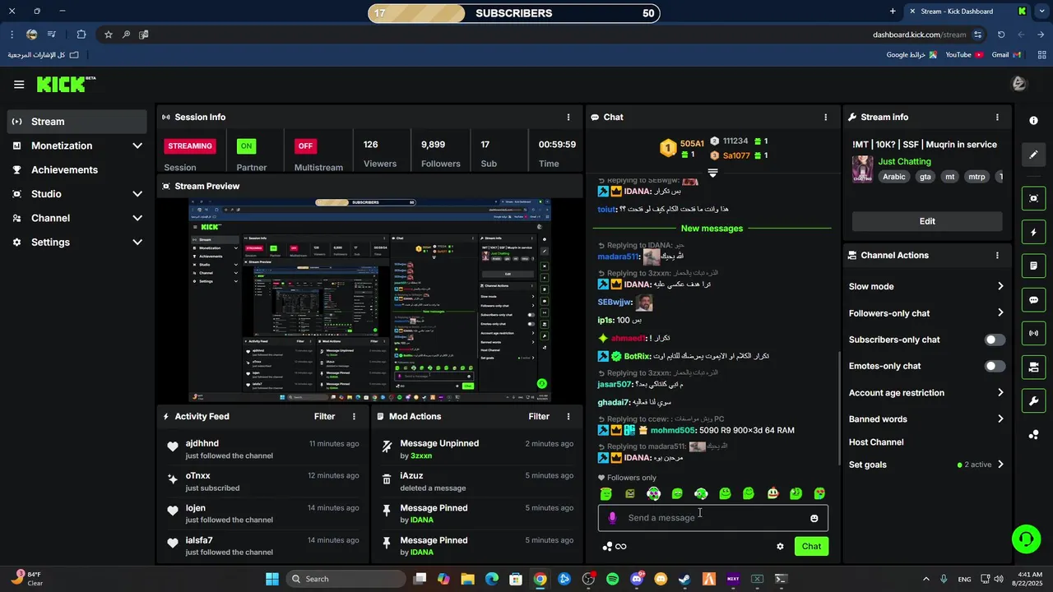The height and width of the screenshot is (592, 1053).
Task: Open Channel Actions three-dot menu
Action: (x=997, y=255)
